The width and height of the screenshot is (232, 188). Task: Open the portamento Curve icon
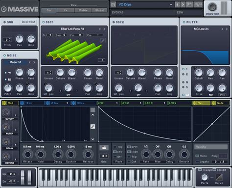coord(219,177)
